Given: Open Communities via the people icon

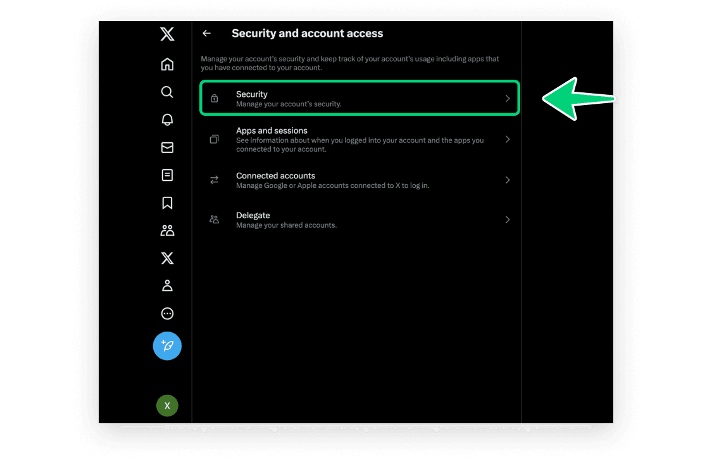Looking at the screenshot, I should point(167,230).
